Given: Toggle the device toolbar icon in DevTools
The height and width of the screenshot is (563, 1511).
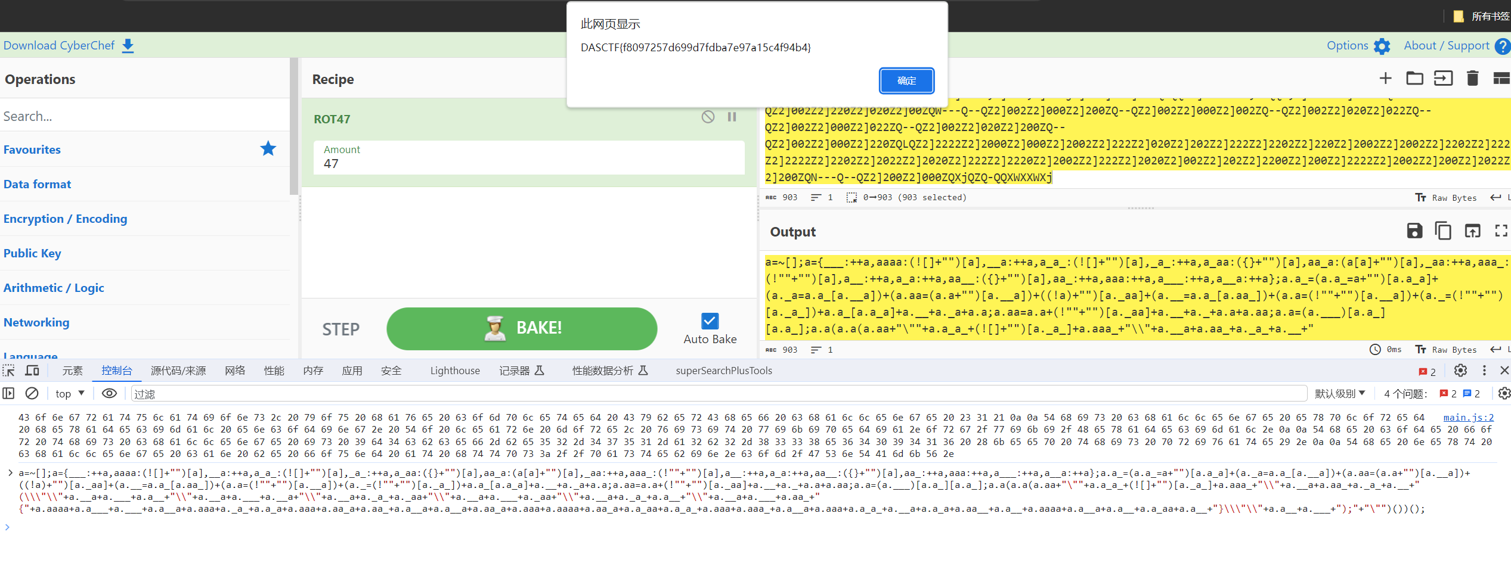Looking at the screenshot, I should point(32,371).
